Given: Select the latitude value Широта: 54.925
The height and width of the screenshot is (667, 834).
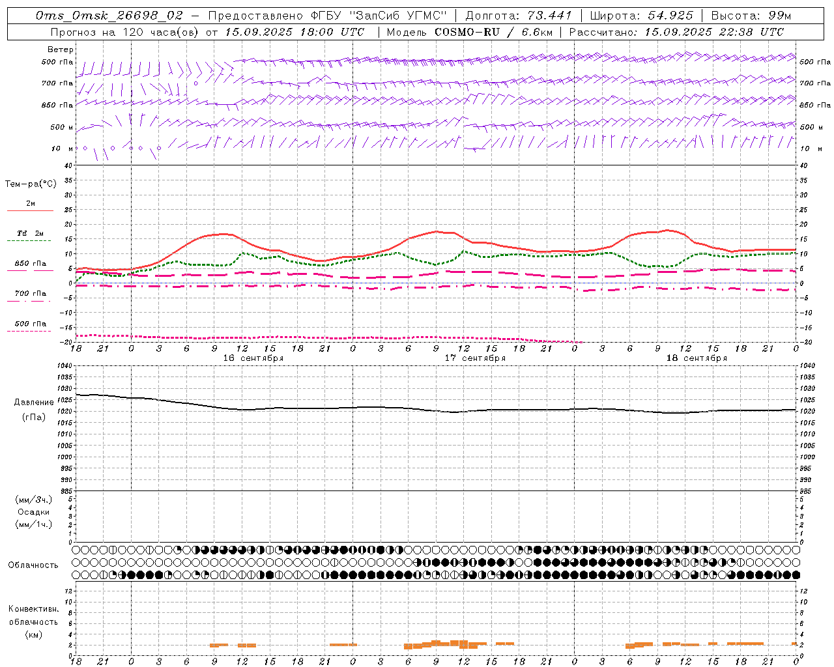Looking at the screenshot, I should (641, 16).
